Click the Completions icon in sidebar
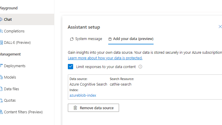Screen dimensions: 222x125 point(1,31)
